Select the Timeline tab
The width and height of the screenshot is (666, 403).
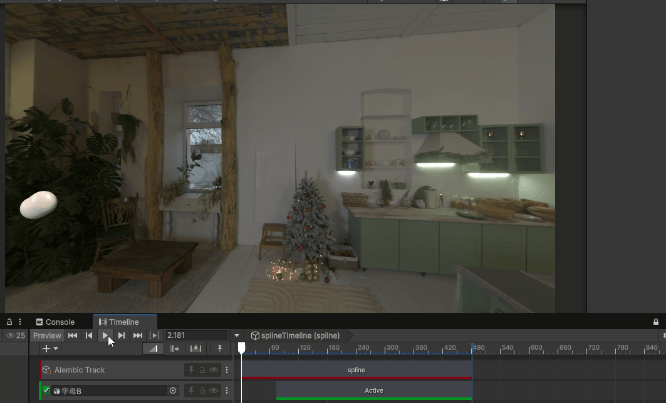[124, 322]
